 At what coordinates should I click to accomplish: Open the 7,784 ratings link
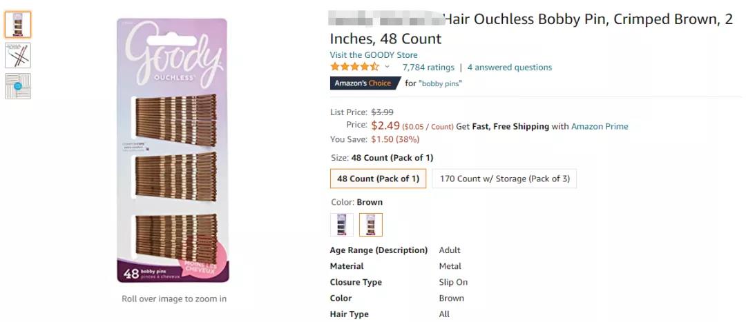(x=428, y=68)
